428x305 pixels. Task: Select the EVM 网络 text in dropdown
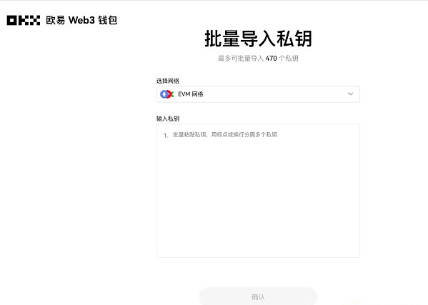[x=191, y=94]
